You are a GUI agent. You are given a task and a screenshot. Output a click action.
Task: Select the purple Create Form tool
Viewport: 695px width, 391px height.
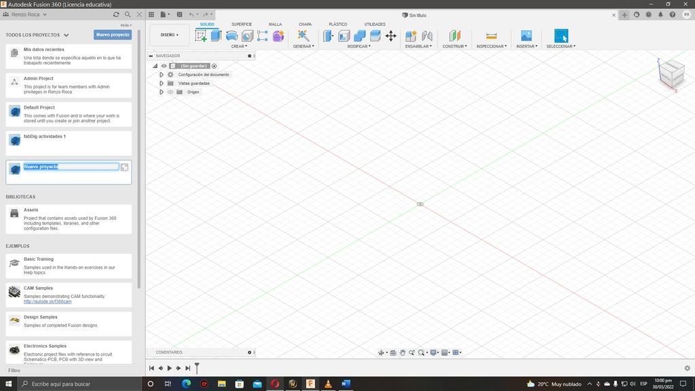[x=278, y=36]
